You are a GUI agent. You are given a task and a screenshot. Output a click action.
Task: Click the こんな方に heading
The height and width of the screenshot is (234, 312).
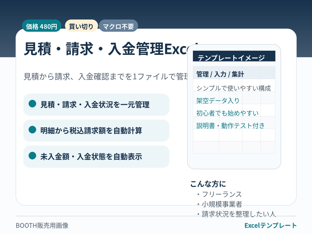coord(208,184)
